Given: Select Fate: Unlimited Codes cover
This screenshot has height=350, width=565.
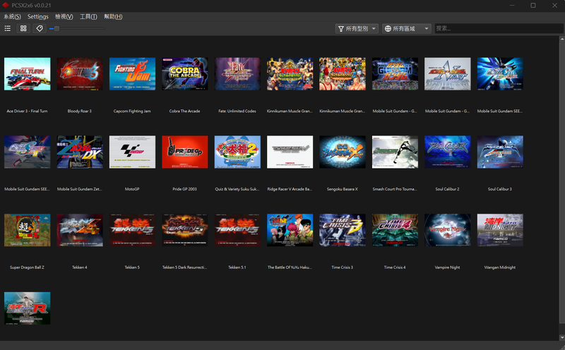Looking at the screenshot, I should 237,74.
